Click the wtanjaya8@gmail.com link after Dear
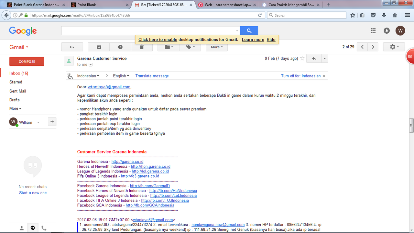The image size is (414, 233). click(109, 87)
